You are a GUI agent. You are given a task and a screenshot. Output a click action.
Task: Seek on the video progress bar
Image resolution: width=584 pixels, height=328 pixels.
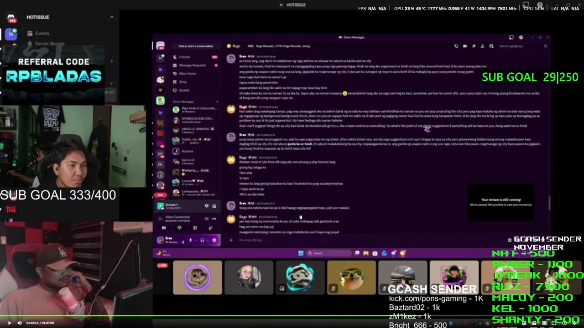292,315
